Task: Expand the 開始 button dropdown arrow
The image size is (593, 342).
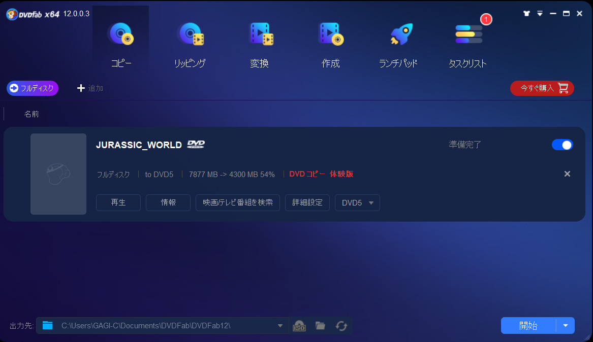Action: click(566, 325)
